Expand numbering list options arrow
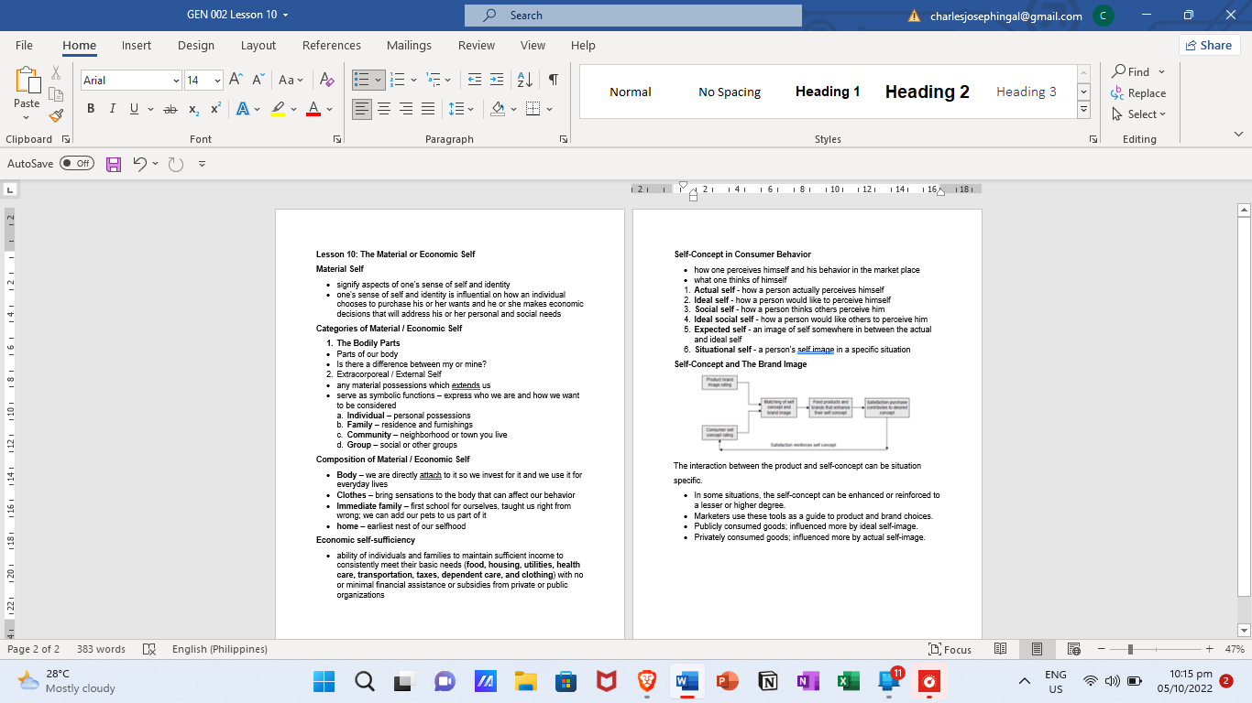Image resolution: width=1252 pixels, height=703 pixels. pos(413,81)
